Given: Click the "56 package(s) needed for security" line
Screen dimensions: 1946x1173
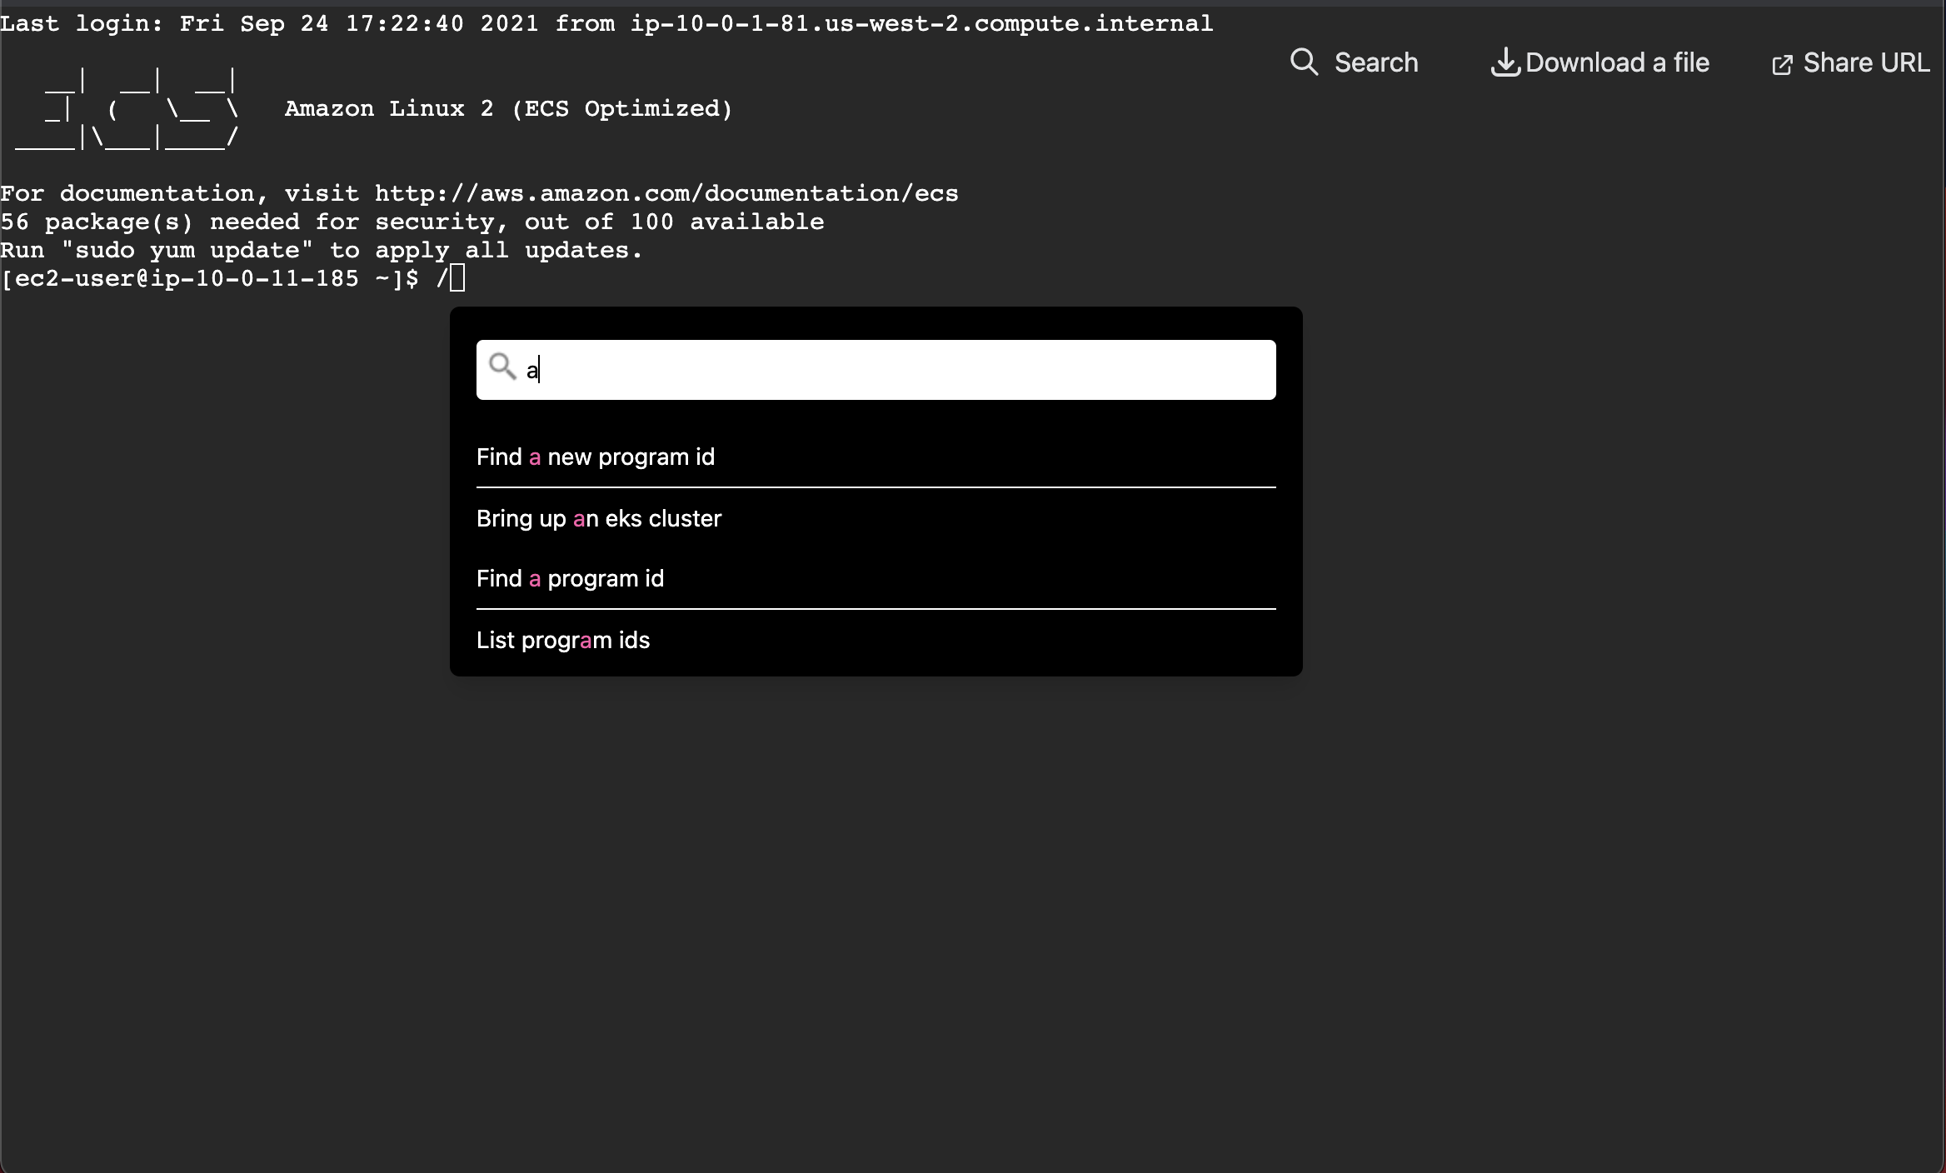Looking at the screenshot, I should click(412, 222).
